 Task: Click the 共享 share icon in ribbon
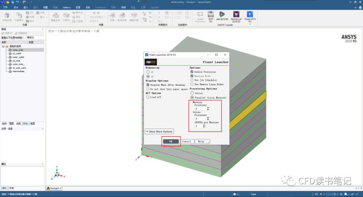112,15
